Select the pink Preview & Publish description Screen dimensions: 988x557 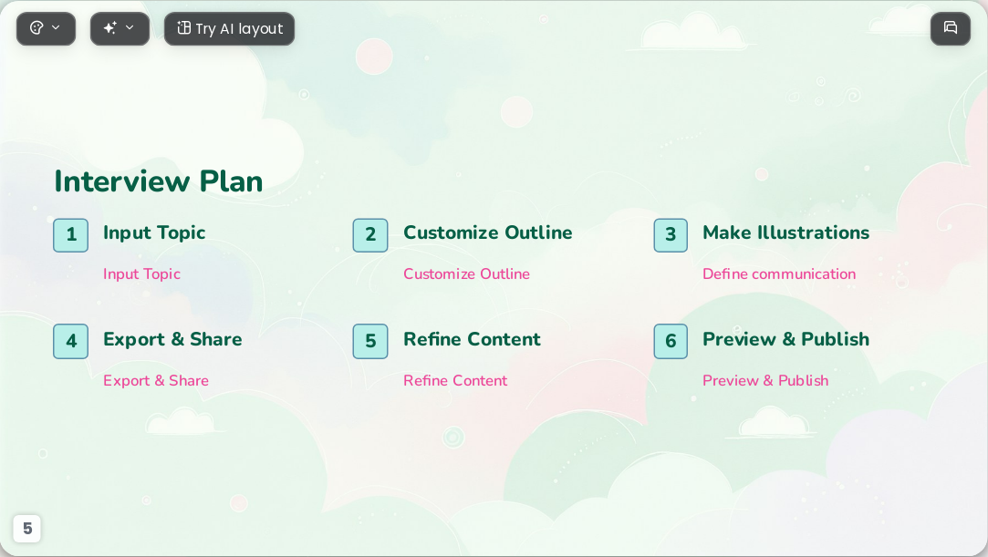pyautogui.click(x=765, y=381)
